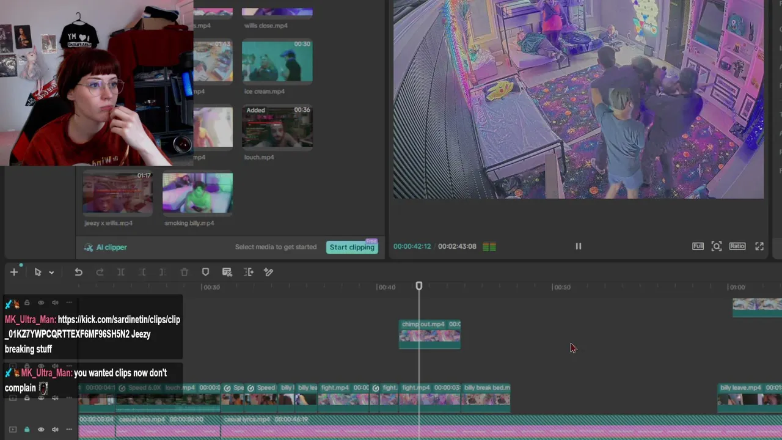
Task: Choose the pointer Select tool
Action: coord(38,272)
